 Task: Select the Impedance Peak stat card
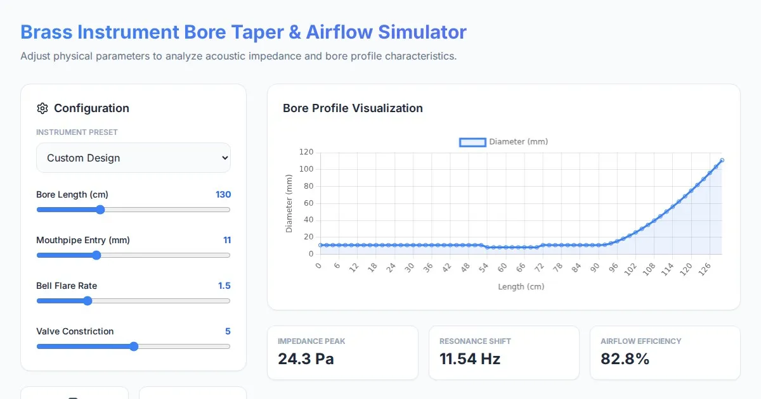tap(342, 353)
